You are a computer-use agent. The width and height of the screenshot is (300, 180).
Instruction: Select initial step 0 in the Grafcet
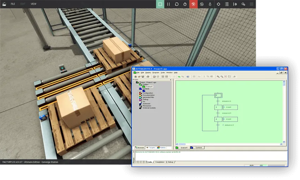(218, 95)
